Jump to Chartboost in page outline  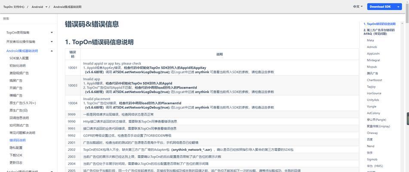point(374,80)
